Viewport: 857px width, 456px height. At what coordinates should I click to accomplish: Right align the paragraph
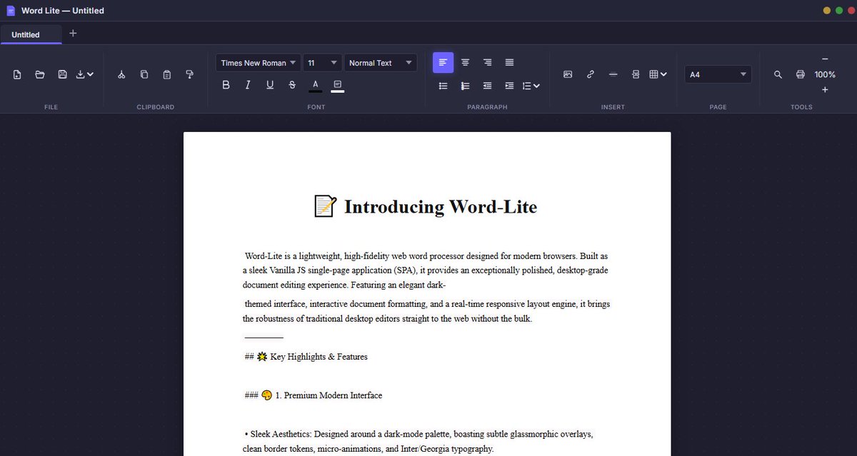click(487, 63)
